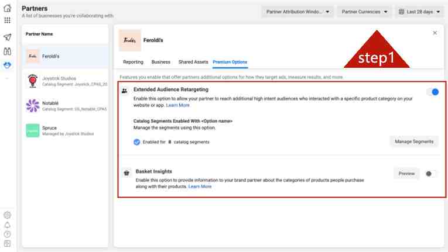Open the apps grid menu icon

[8, 20]
